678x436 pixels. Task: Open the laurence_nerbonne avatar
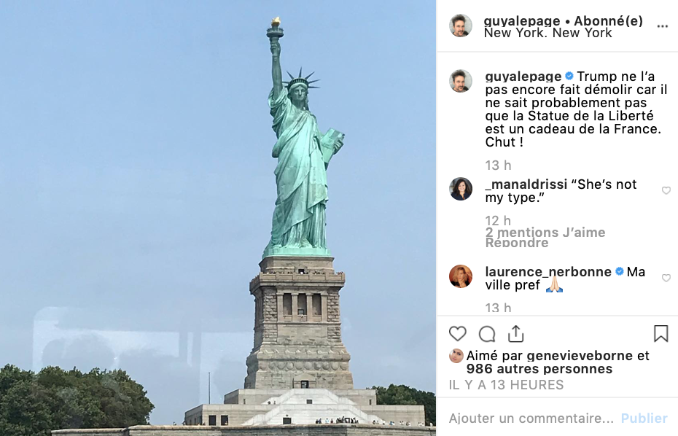click(x=461, y=276)
